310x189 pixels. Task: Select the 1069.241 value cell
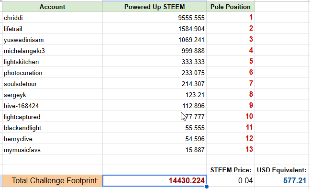pos(155,40)
